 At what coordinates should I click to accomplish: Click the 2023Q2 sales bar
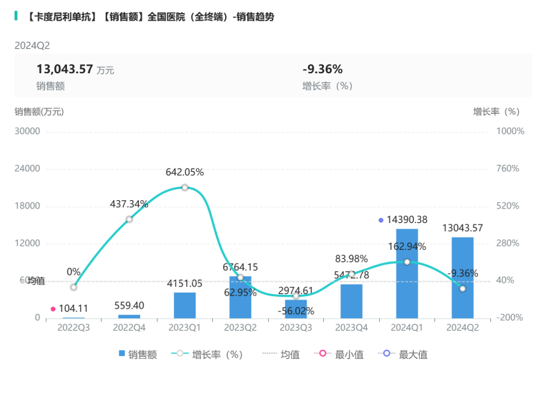(x=240, y=298)
